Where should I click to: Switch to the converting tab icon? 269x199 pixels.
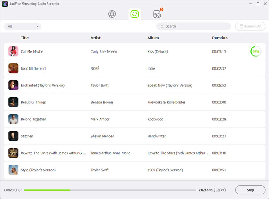(x=134, y=14)
